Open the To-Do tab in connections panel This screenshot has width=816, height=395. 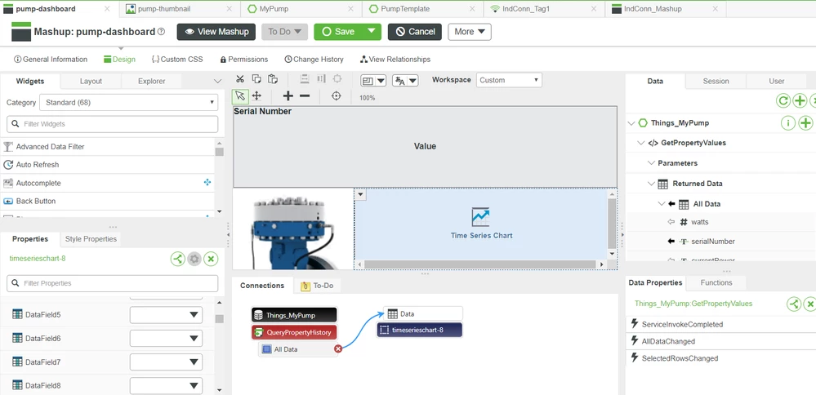pyautogui.click(x=318, y=286)
